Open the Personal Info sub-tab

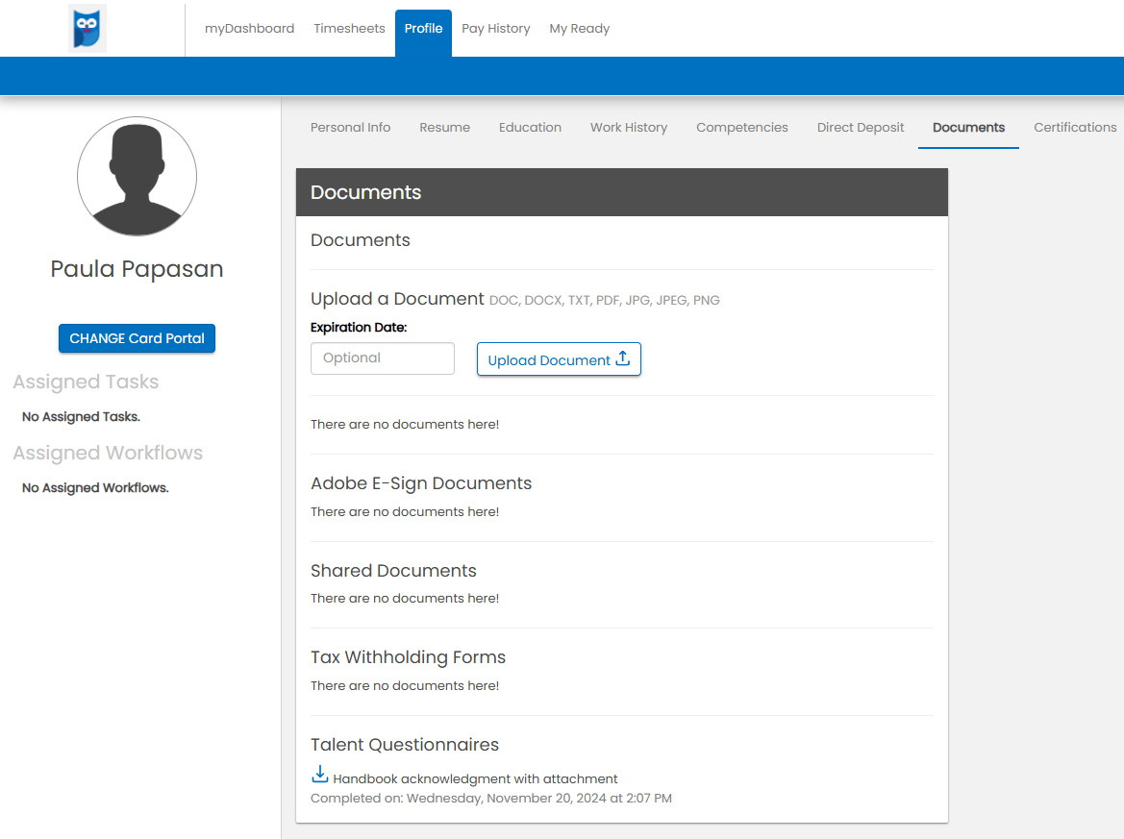point(351,128)
